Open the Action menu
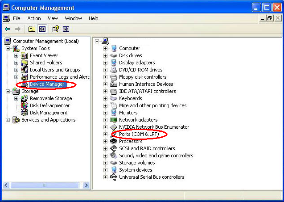 pos(34,18)
